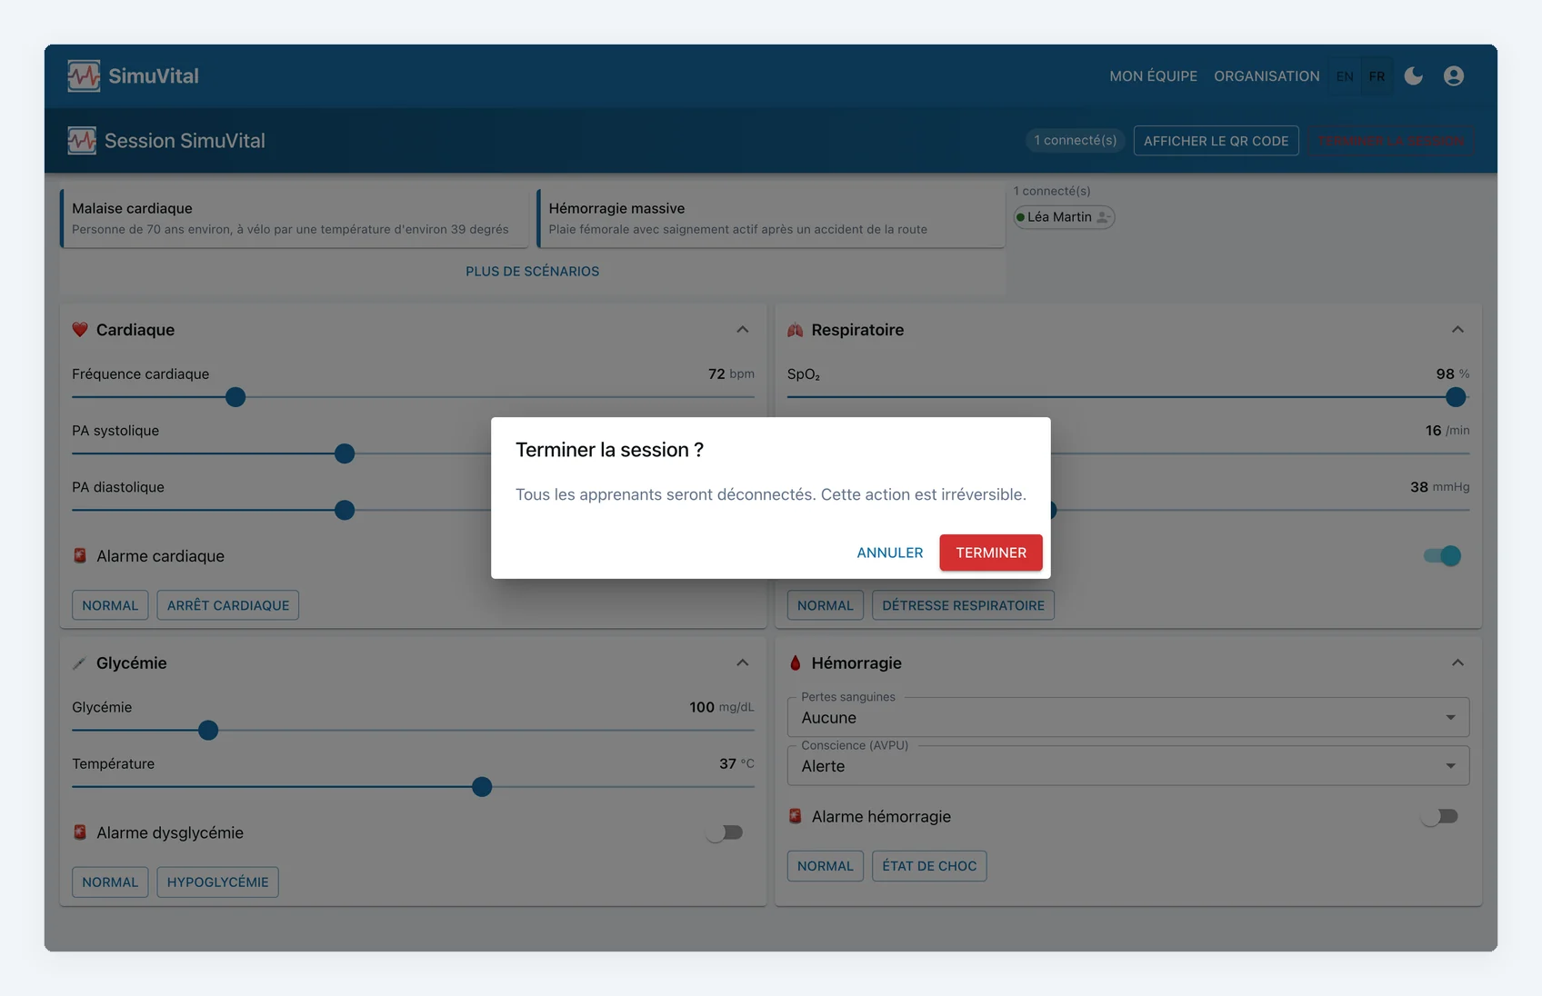Click ANNULER to dismiss the dialog

pos(889,553)
